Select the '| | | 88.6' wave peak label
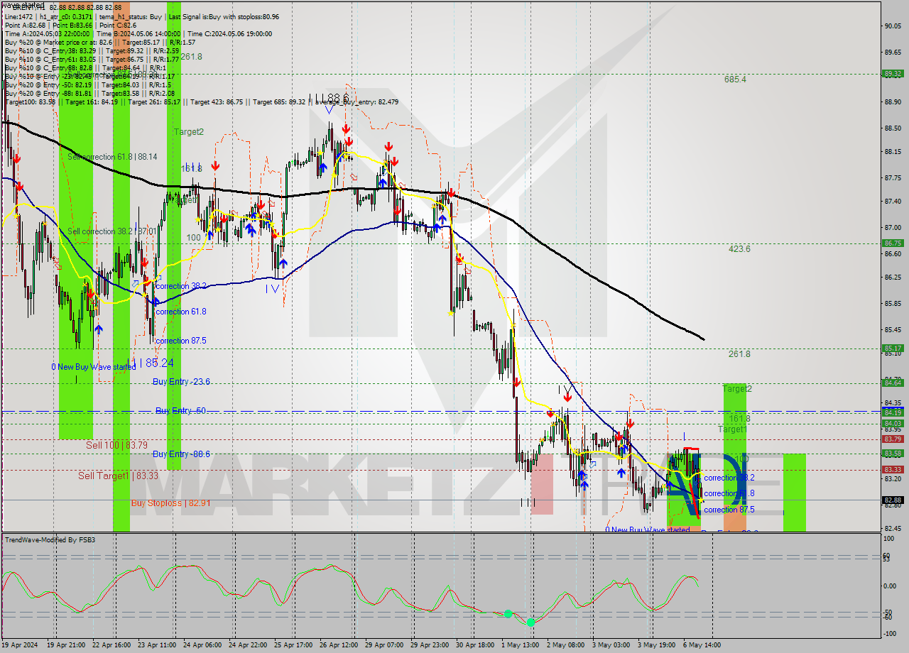Screen dimensions: 909x653 (x=328, y=97)
